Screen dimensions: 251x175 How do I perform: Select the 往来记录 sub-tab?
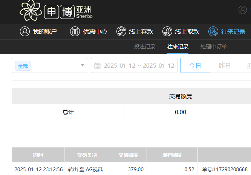pos(178,46)
